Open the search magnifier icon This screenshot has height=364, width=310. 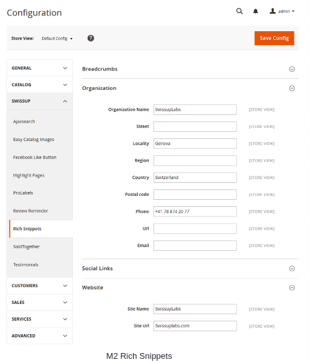point(240,11)
